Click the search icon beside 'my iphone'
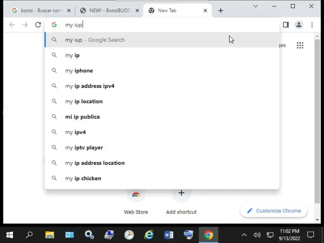This screenshot has height=243, width=324. point(54,71)
